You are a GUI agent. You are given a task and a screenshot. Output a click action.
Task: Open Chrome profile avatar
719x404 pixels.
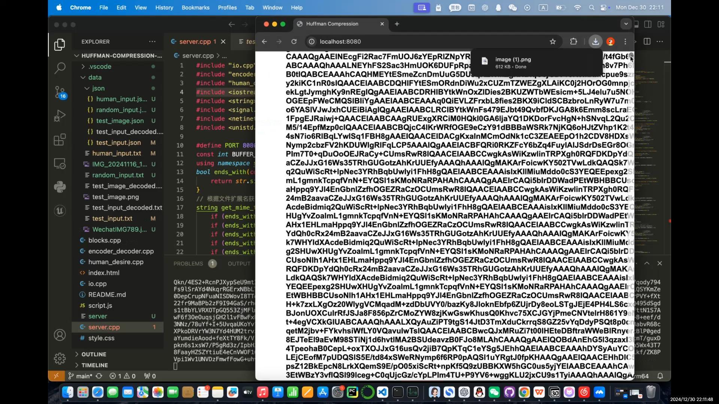tap(610, 42)
